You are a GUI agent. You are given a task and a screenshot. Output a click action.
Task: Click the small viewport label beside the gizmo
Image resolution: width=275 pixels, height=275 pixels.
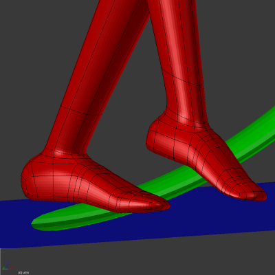tap(23, 273)
